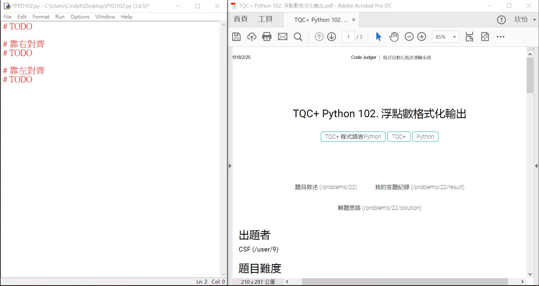Activate the Hand pan tool
The height and width of the screenshot is (286, 539).
point(394,37)
